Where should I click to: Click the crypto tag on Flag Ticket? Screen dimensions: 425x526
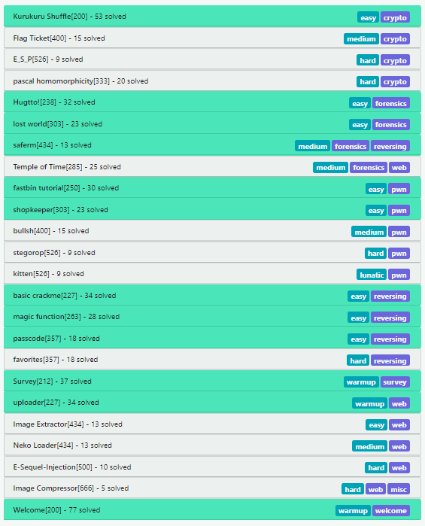tap(395, 39)
